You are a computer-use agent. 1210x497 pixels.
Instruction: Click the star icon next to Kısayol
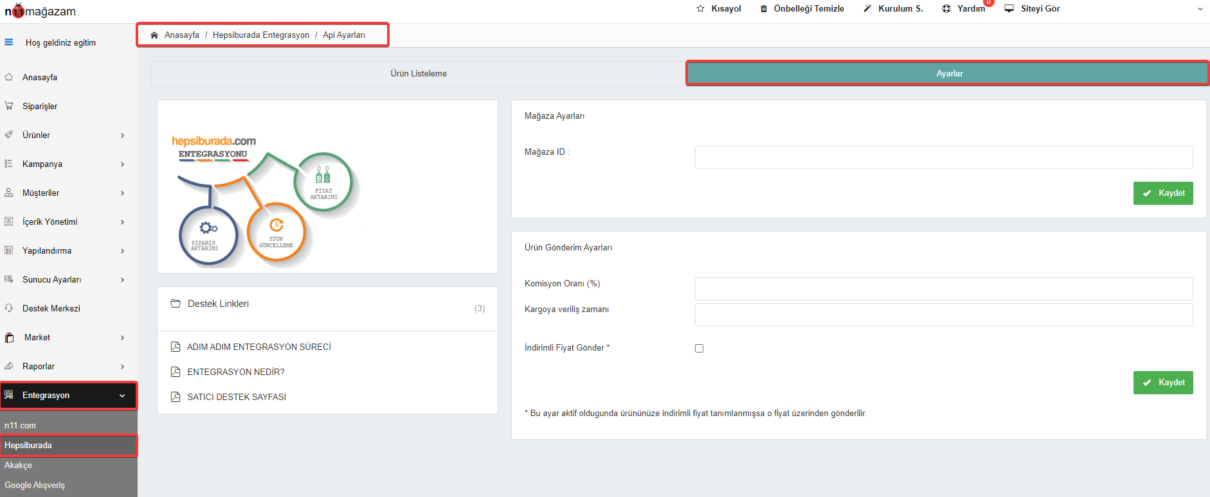click(x=701, y=8)
